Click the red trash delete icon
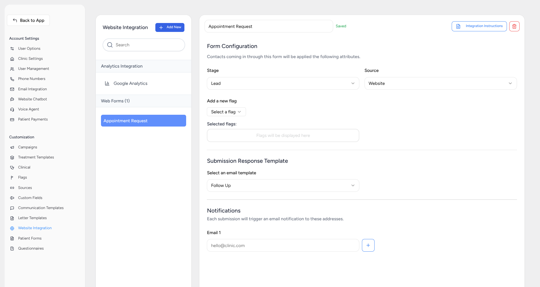This screenshot has height=287, width=540. click(x=514, y=26)
